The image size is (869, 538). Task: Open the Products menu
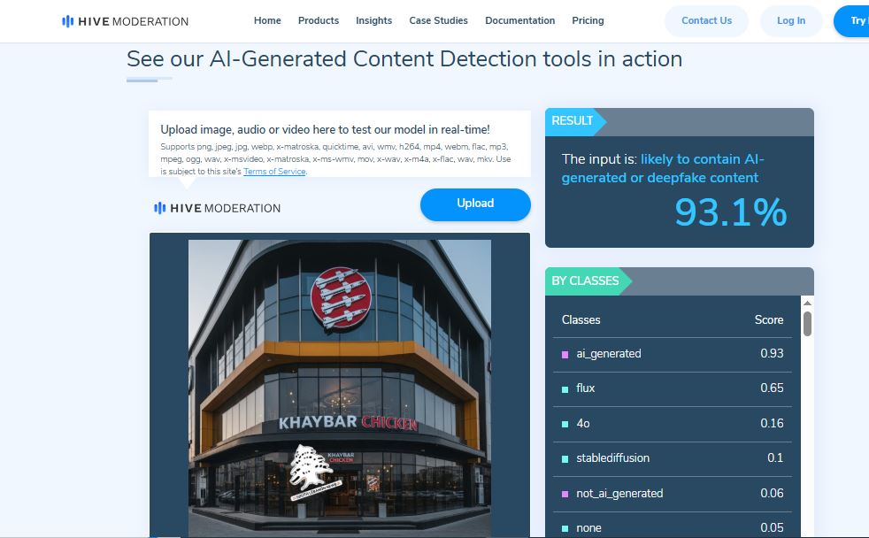tap(319, 20)
